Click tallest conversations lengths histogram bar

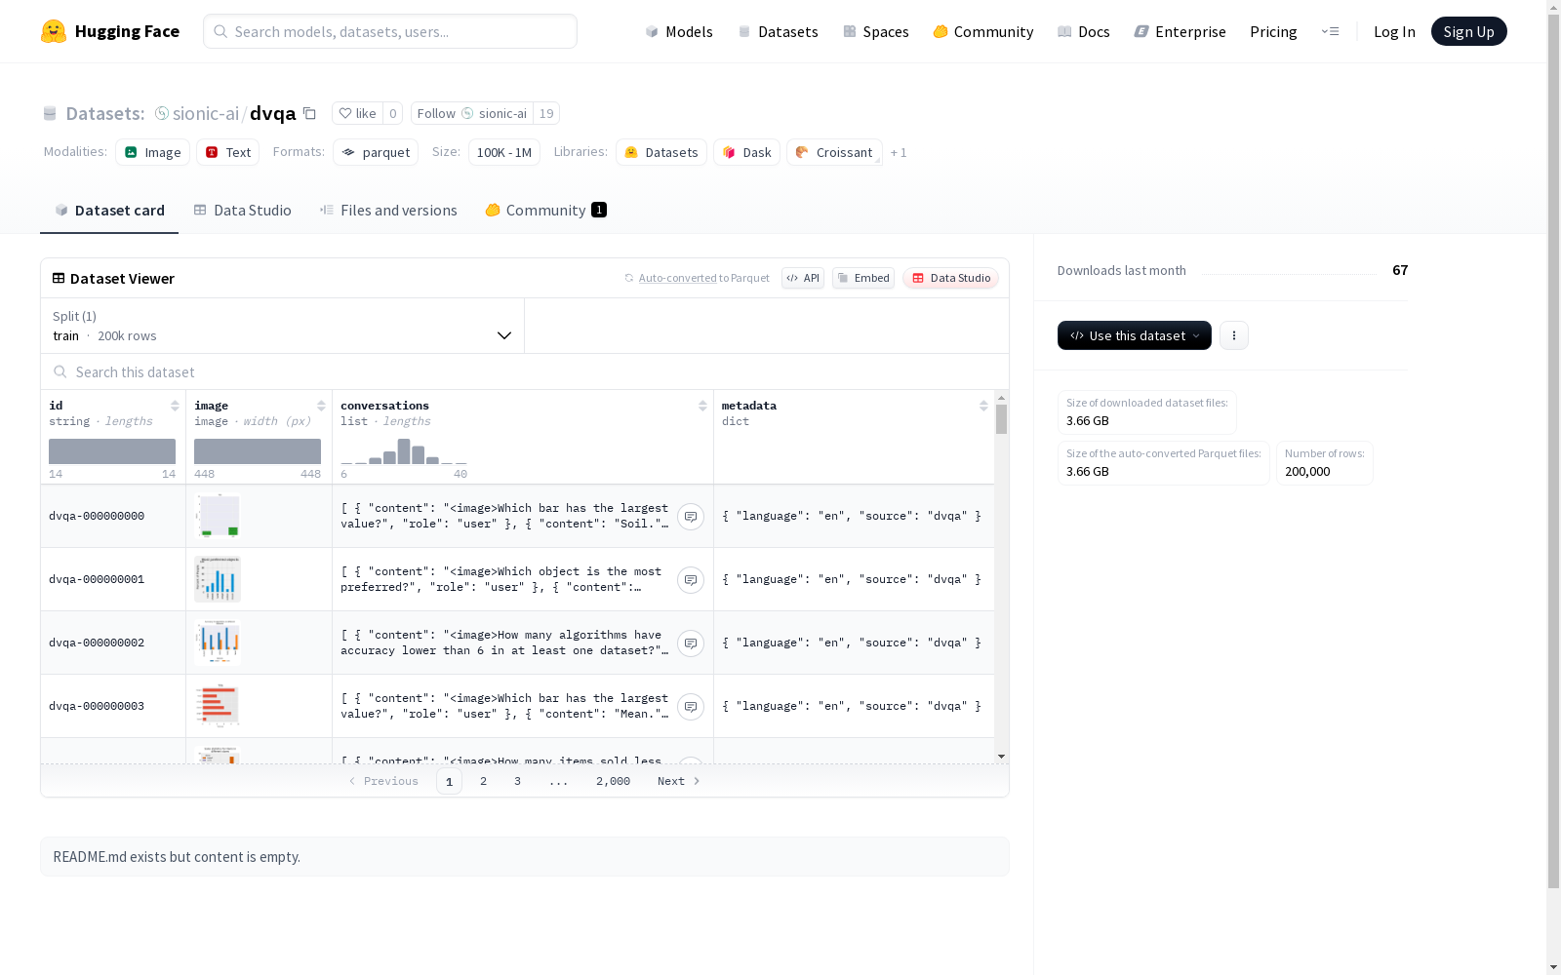[404, 451]
